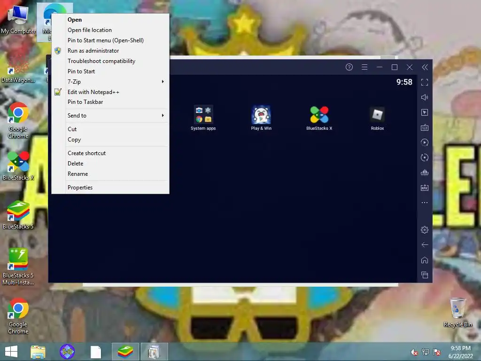Viewport: 481px width, 361px height.
Task: Select the My Computer desktop icon
Action: (18, 20)
